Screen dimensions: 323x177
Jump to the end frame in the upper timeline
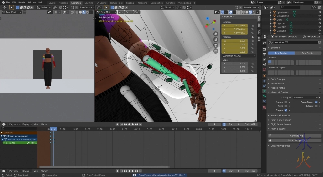click(x=140, y=124)
